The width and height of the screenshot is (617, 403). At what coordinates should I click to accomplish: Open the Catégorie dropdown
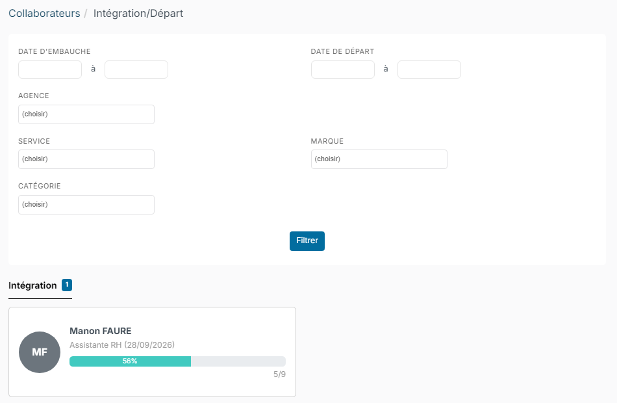click(86, 205)
